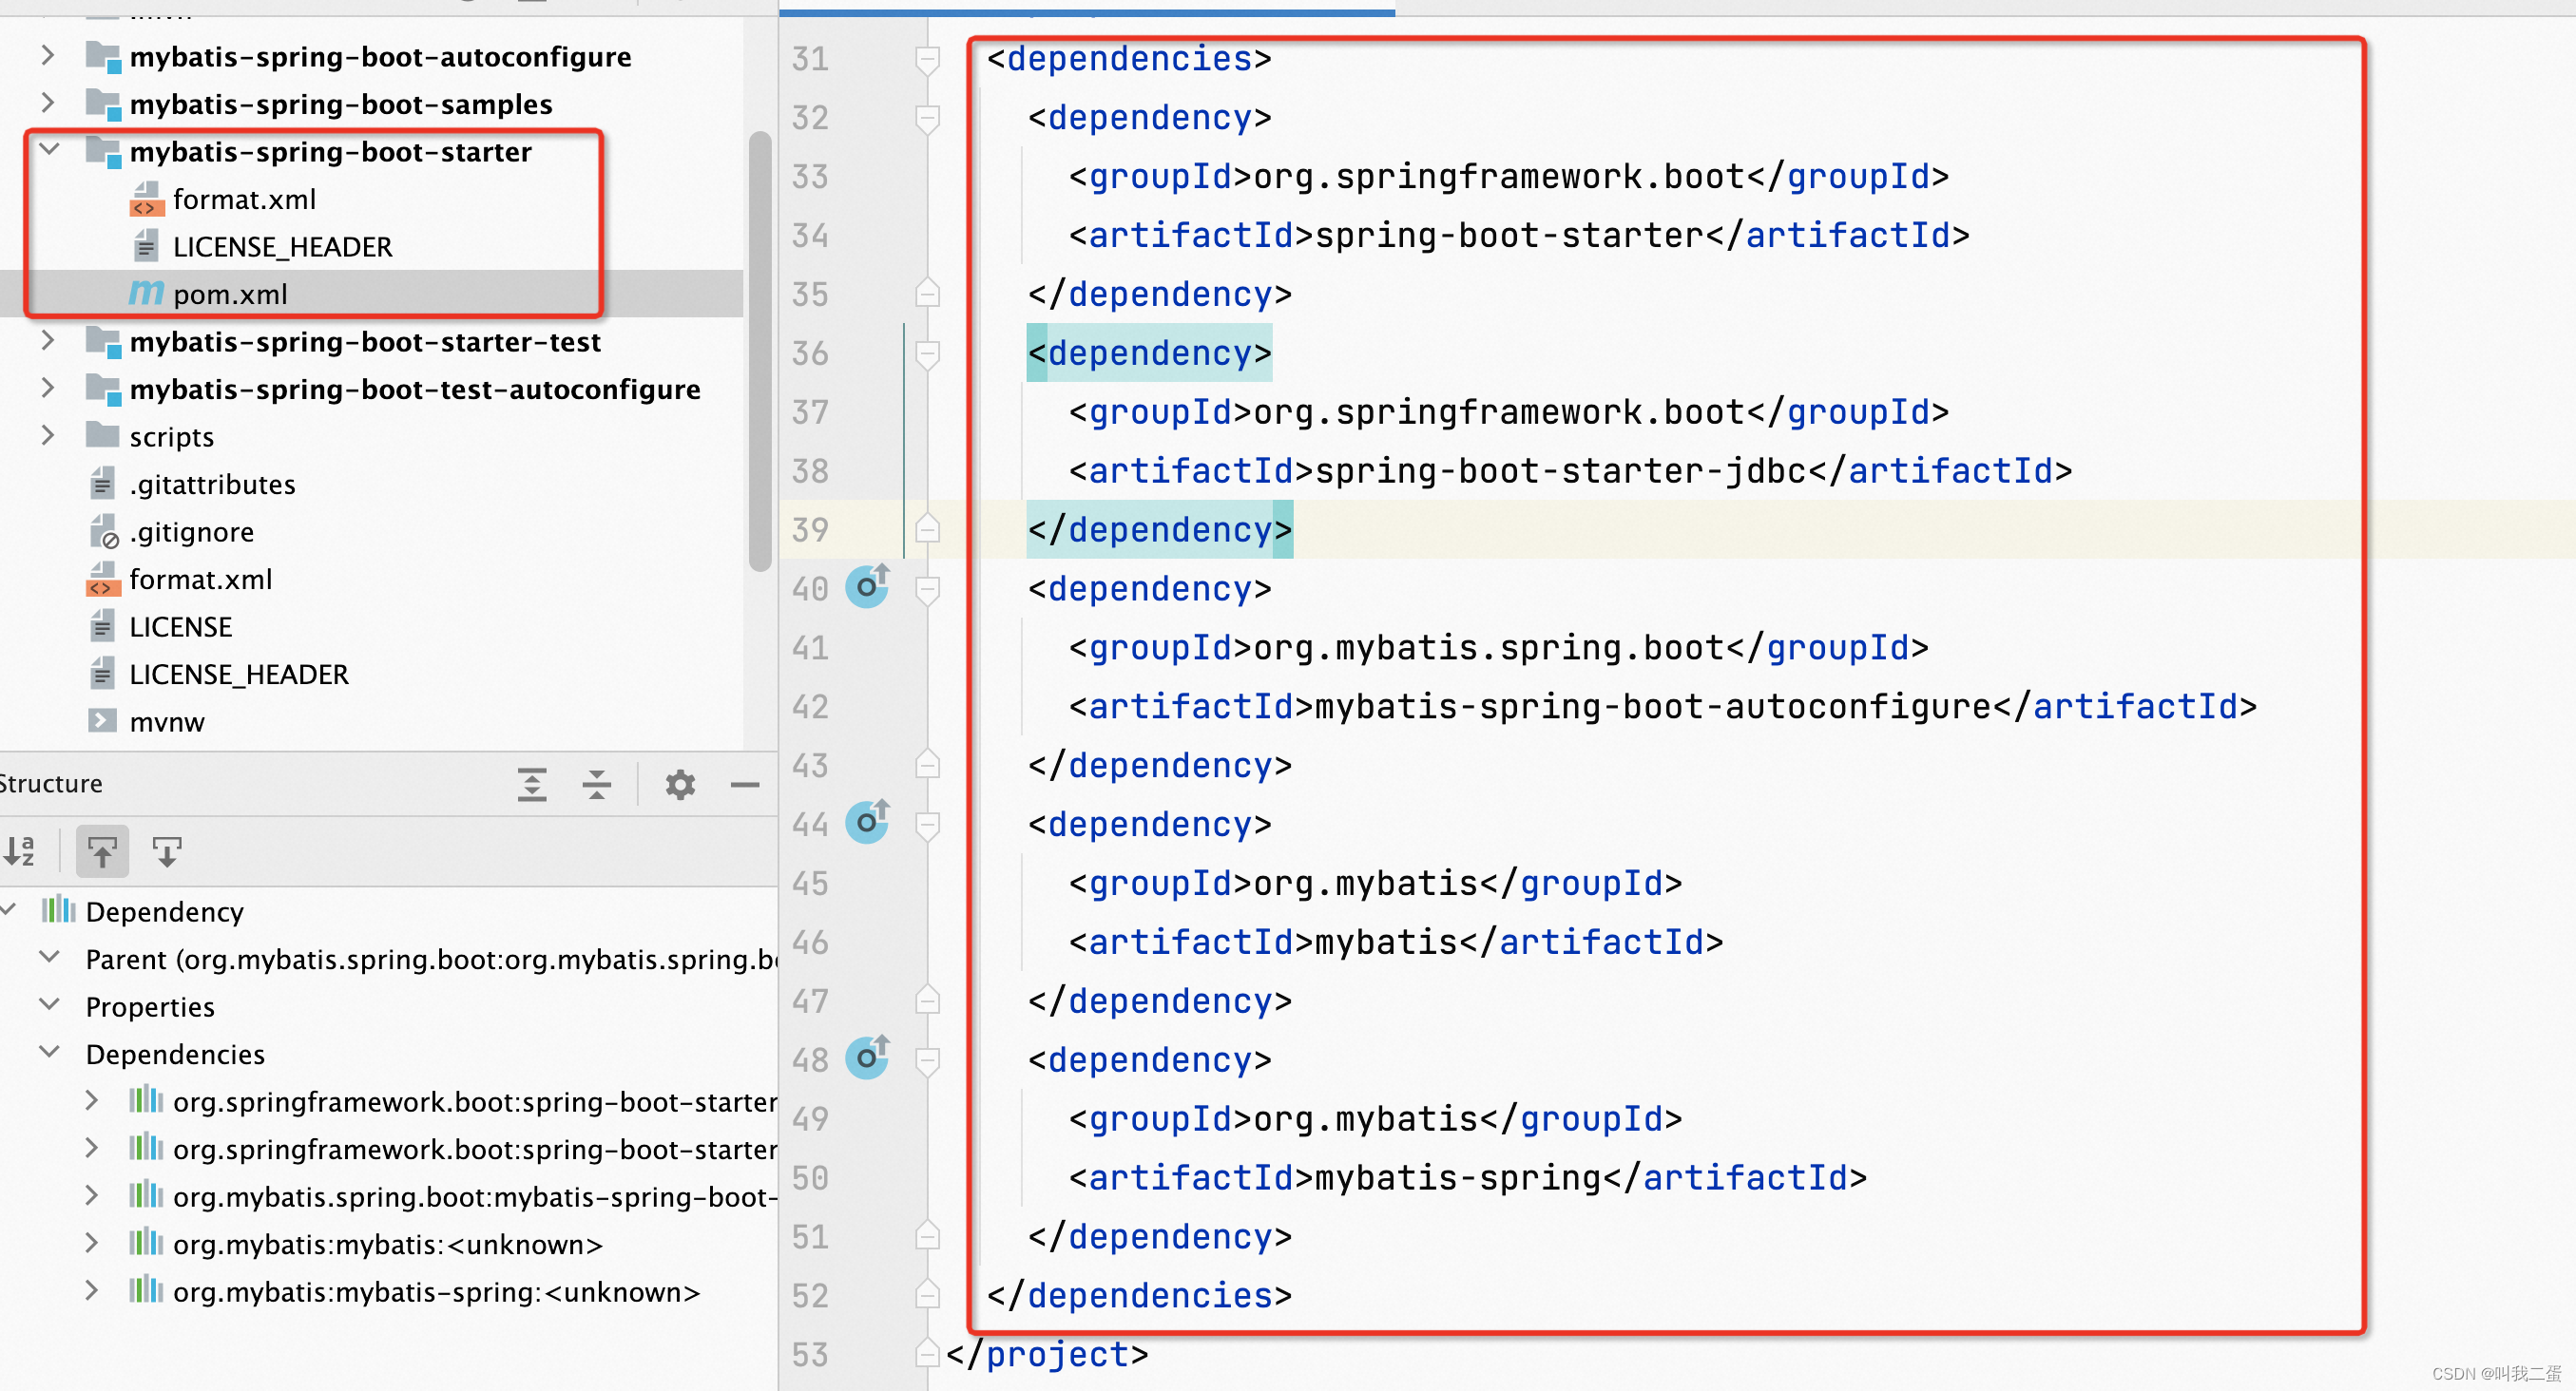
Task: Hide the Structure tool window
Action: (x=746, y=786)
